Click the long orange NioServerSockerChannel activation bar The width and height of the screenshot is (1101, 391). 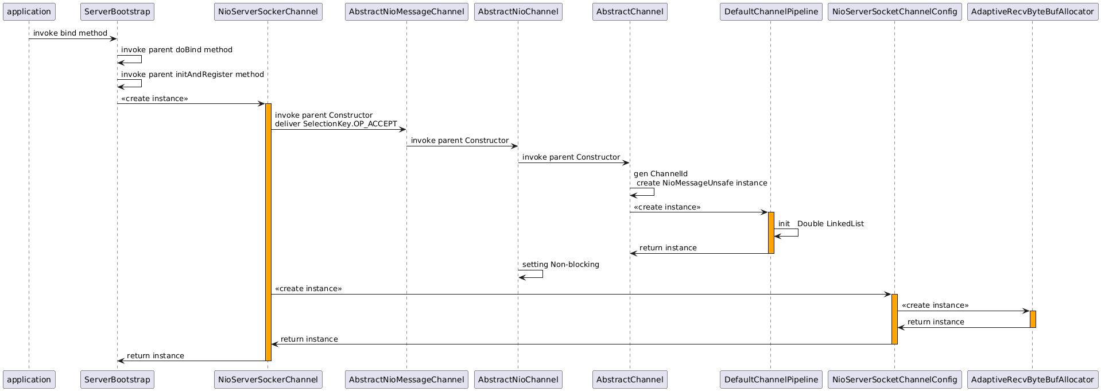[268, 230]
